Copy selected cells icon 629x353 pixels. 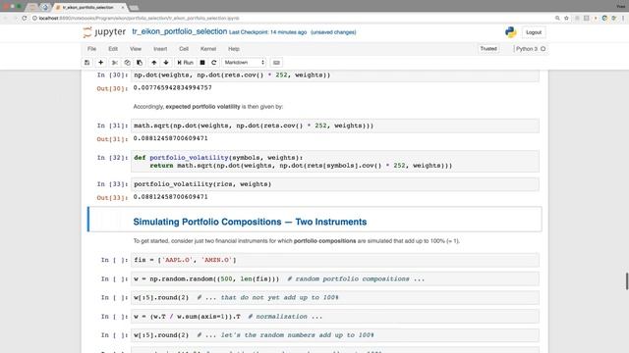coord(127,63)
